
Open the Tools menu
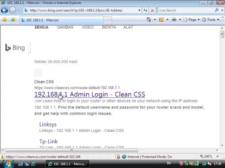(210, 20)
